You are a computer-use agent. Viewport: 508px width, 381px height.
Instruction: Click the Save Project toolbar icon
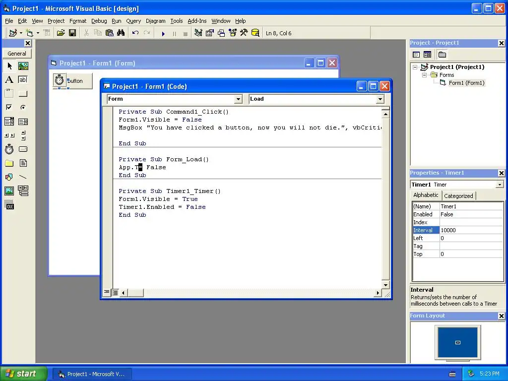coord(72,33)
